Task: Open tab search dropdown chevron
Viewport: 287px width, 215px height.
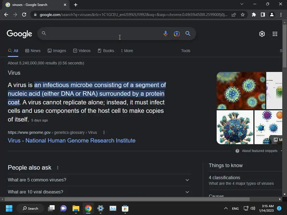Action: [242, 4]
